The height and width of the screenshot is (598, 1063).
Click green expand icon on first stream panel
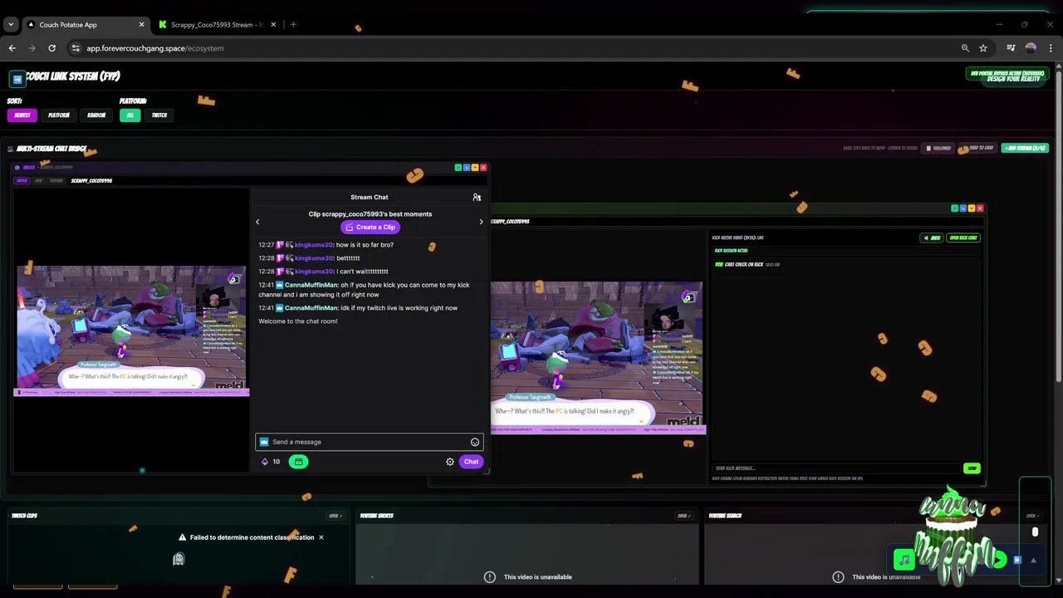coord(458,168)
